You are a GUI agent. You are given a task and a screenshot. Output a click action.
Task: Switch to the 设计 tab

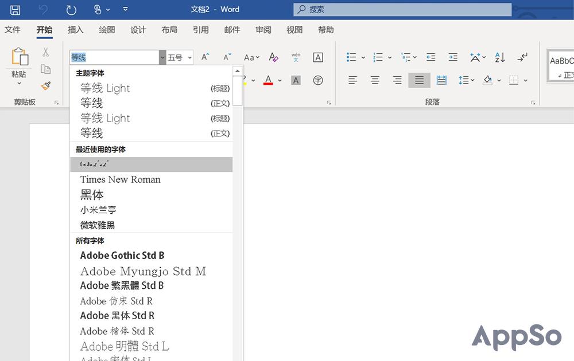(138, 30)
